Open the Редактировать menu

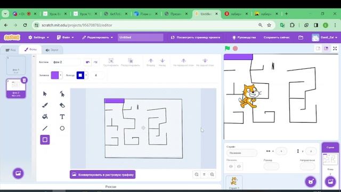(x=98, y=37)
